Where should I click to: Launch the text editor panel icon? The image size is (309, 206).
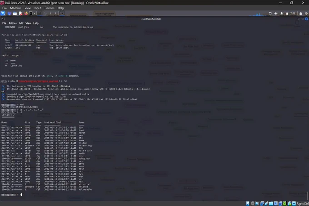pyautogui.click(x=20, y=13)
